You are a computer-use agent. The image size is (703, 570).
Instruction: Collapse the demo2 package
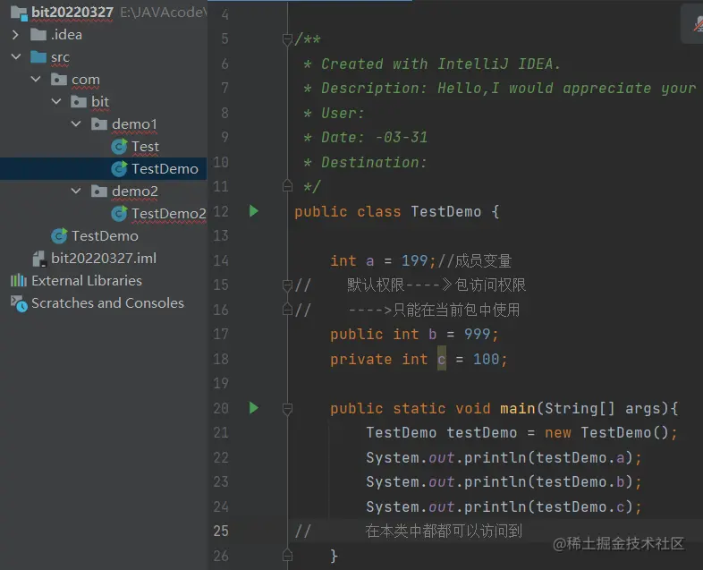[76, 191]
